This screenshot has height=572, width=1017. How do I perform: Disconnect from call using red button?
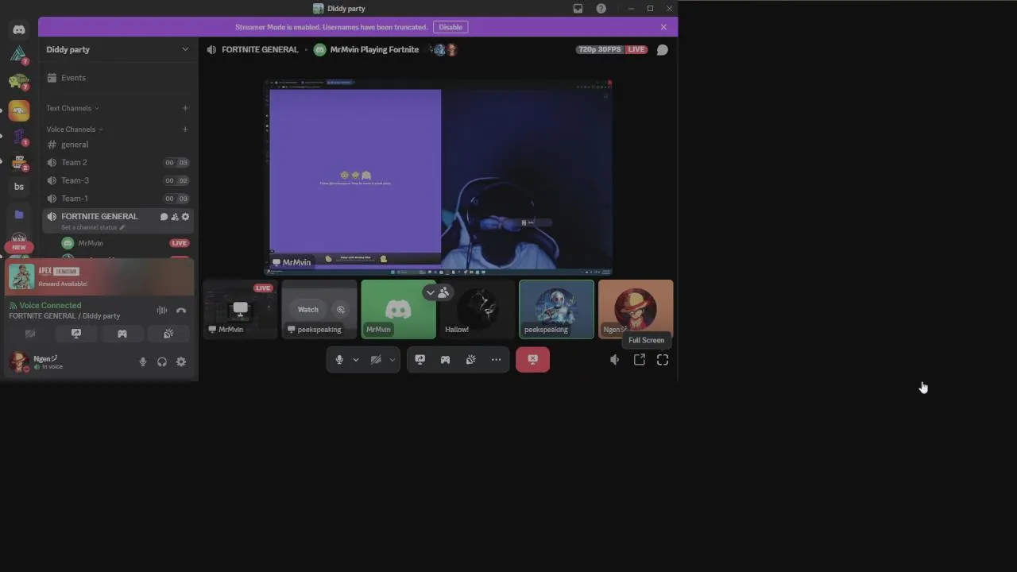(532, 360)
